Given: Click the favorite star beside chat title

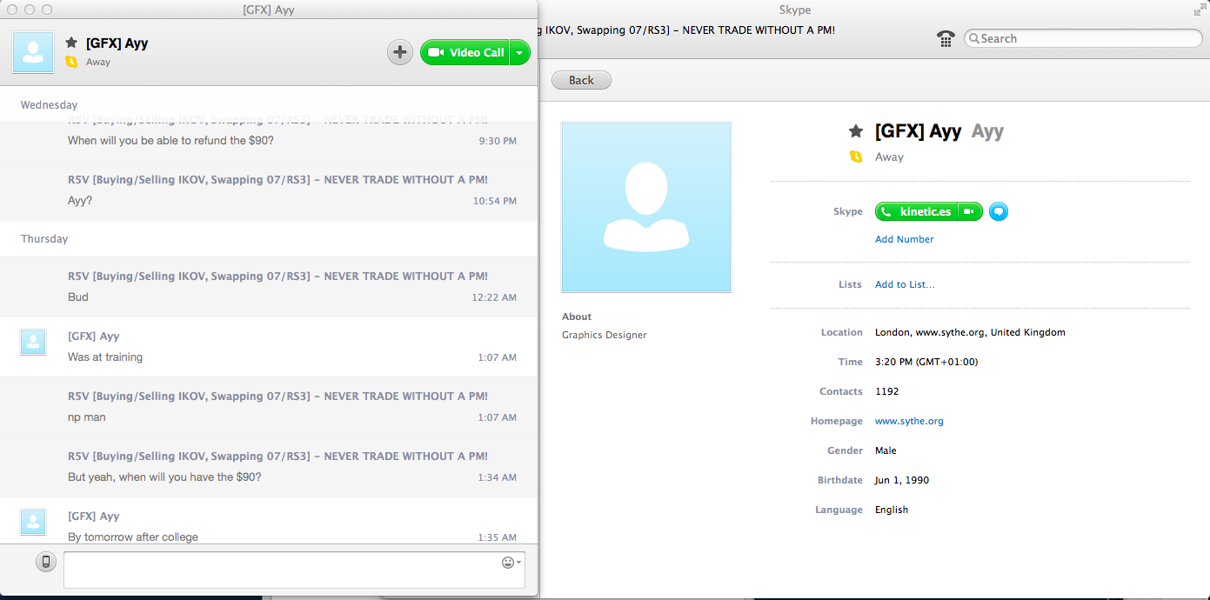Looking at the screenshot, I should point(71,43).
